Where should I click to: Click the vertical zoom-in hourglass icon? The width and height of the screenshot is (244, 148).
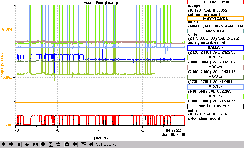[51, 144]
